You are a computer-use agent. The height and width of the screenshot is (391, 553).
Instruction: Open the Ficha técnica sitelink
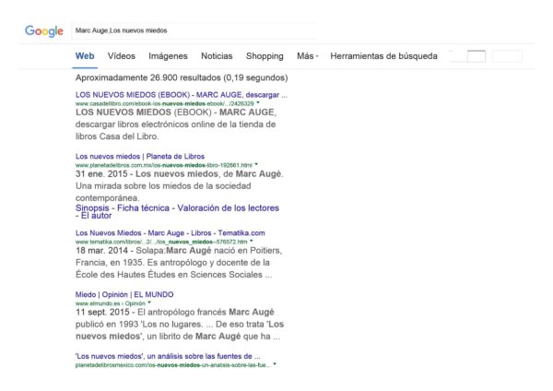(143, 207)
